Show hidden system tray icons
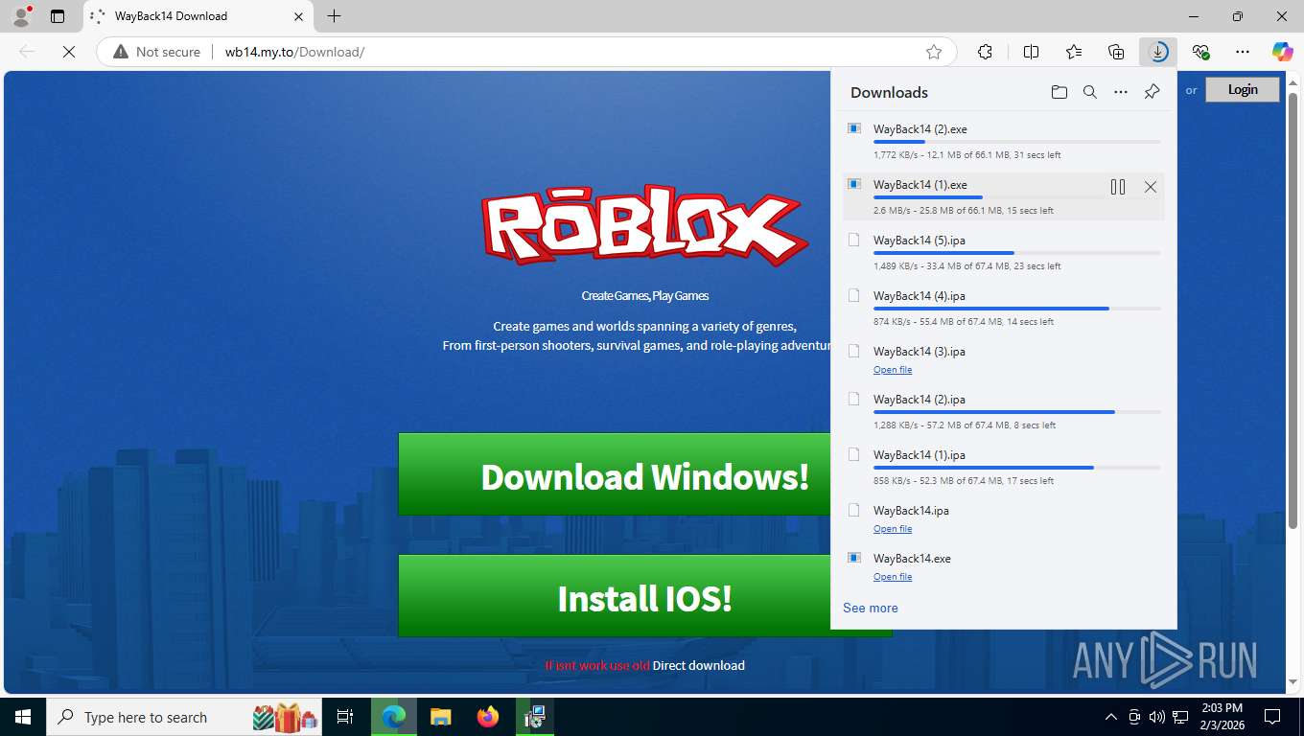Viewport: 1304px width, 736px height. [1111, 717]
